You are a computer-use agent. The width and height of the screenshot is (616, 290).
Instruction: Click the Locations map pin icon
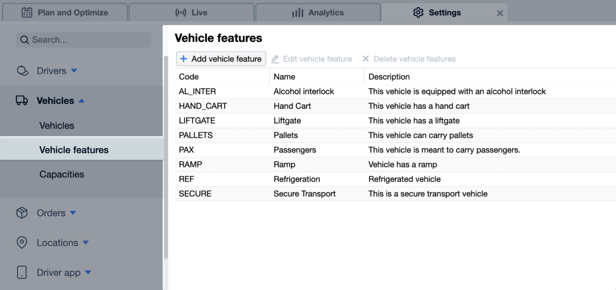[x=22, y=243]
